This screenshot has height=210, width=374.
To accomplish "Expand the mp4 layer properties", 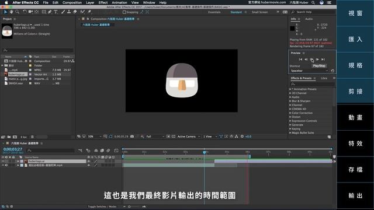I will (x=18, y=165).
